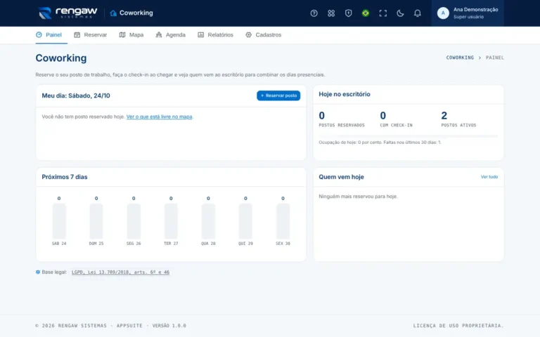
Task: Click the PAINEL breadcrumb text
Action: pos(495,58)
